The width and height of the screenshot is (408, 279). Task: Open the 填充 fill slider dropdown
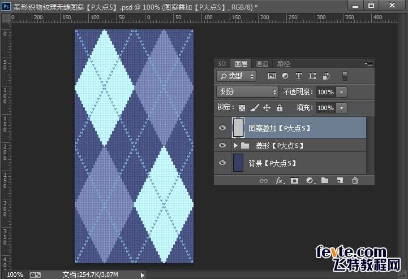tap(342, 108)
